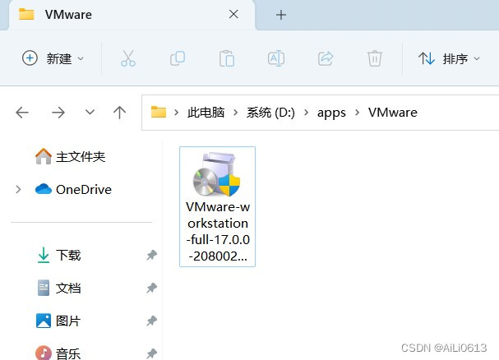This screenshot has width=499, height=360.
Task: Open the 新建 (New) menu
Action: [x=53, y=58]
